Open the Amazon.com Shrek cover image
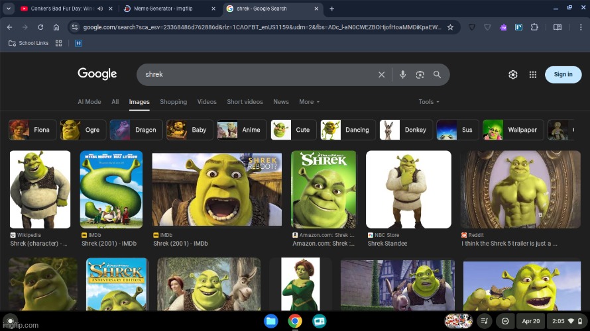Screen dimensions: 590x331 pos(324,189)
